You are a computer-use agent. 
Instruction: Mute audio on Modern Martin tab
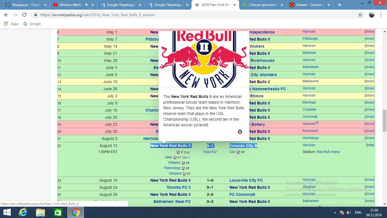pos(86,5)
